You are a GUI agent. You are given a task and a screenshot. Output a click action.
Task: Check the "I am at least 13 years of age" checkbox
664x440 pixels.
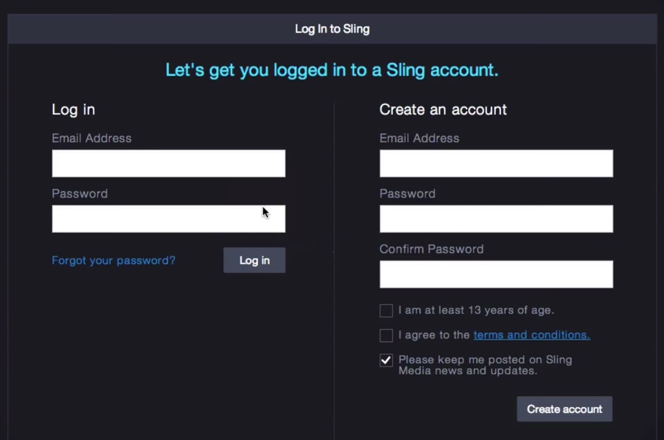click(386, 310)
